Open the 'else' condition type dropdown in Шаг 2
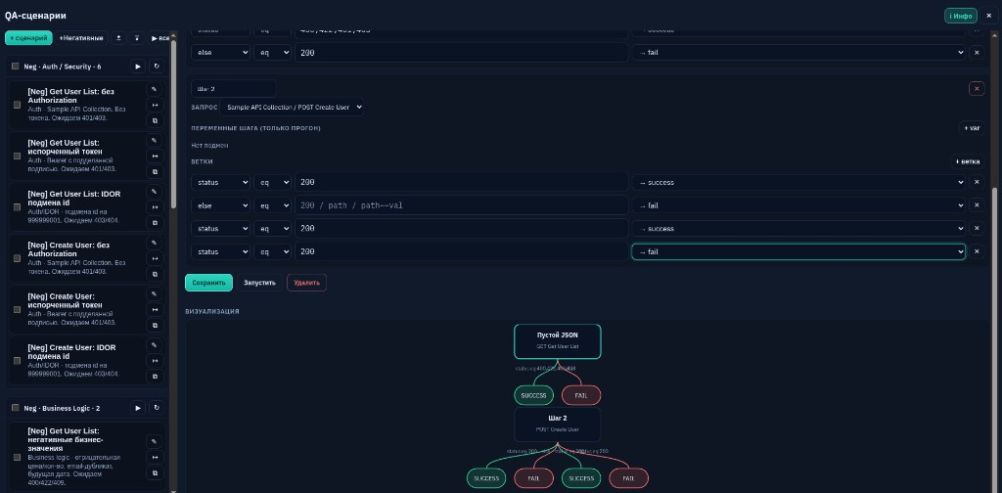Screen dimensions: 1002x493 click(x=220, y=205)
